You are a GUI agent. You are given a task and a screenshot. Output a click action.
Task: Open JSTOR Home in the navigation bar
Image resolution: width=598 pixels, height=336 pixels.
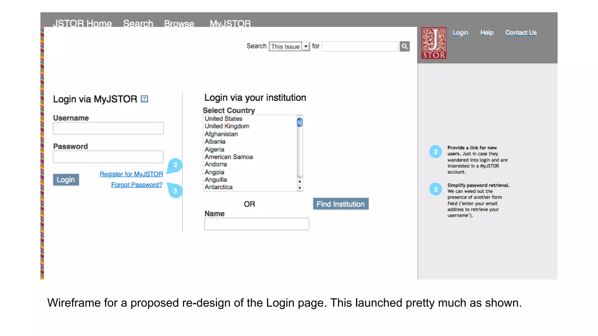(82, 23)
